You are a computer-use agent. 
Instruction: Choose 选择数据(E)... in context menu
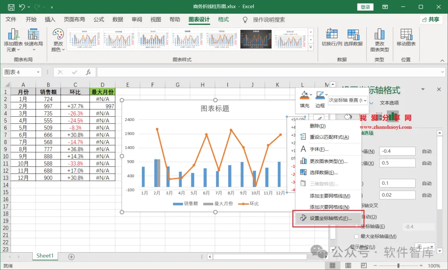pos(328,173)
